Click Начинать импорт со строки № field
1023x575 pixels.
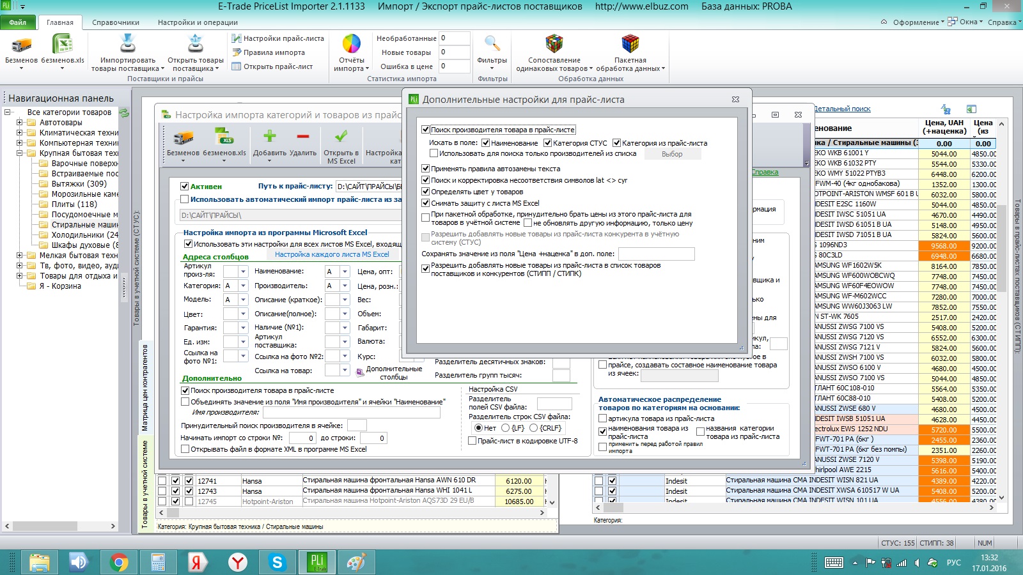coord(302,438)
